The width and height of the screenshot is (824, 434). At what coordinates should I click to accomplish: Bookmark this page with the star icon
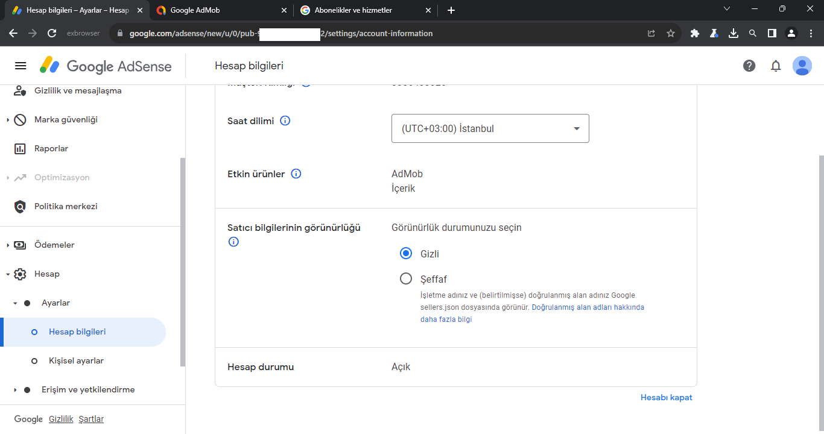tap(671, 34)
